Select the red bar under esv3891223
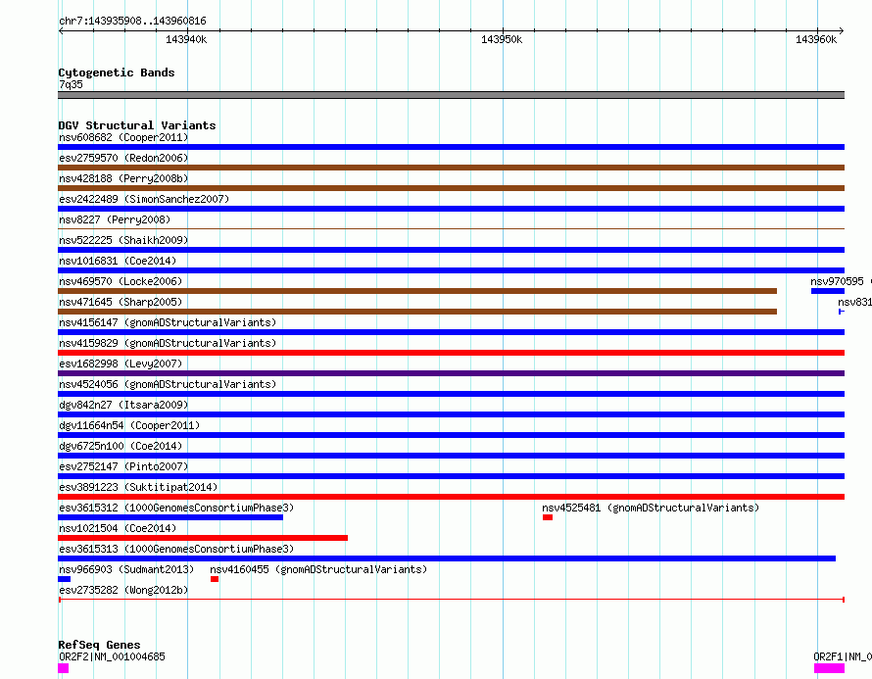The height and width of the screenshot is (679, 872). [x=451, y=497]
